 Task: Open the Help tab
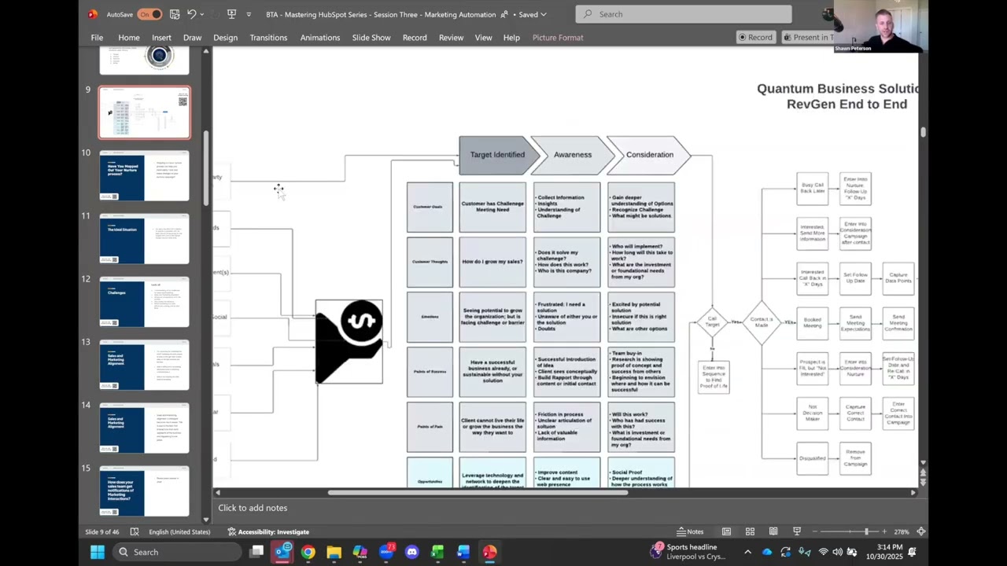(x=511, y=37)
